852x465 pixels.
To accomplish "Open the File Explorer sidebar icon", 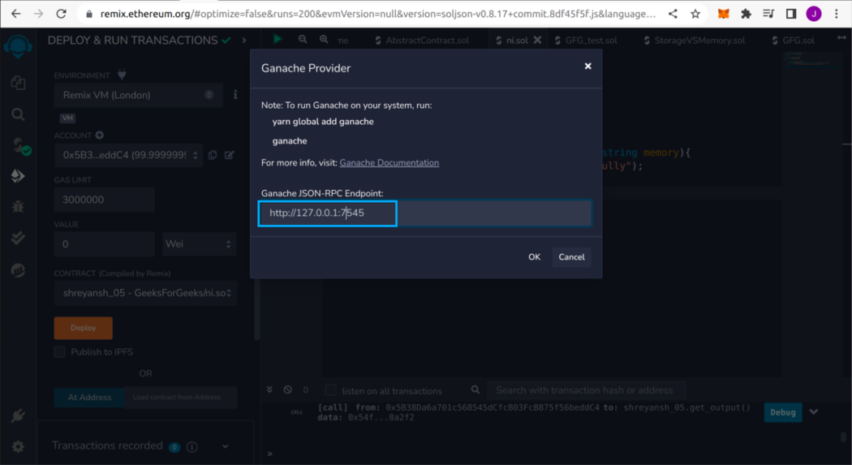I will [x=18, y=83].
